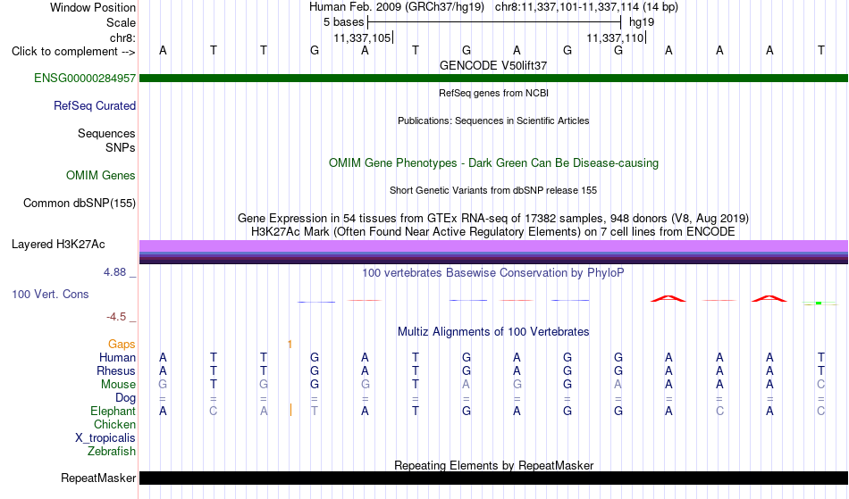Click the '5 bases' scale bar
Screen dimensions: 849x499
(494, 22)
